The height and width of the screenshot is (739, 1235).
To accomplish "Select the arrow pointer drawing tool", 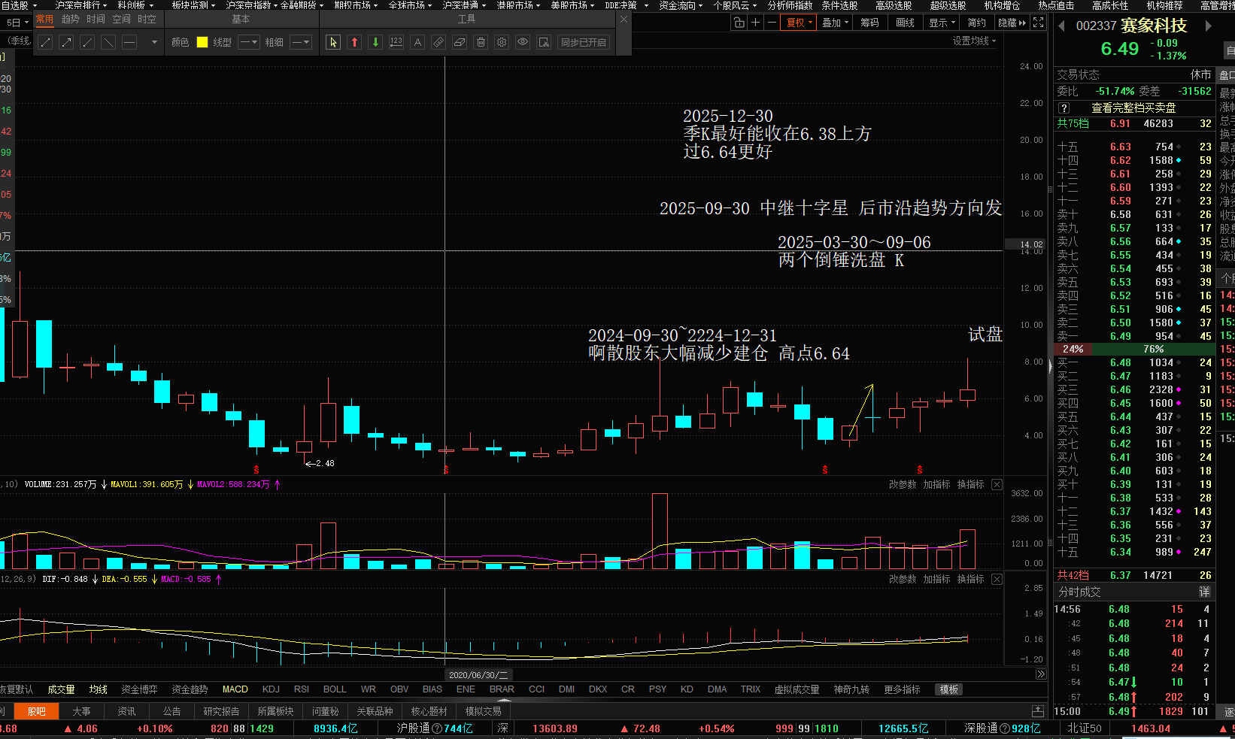I will 333,42.
